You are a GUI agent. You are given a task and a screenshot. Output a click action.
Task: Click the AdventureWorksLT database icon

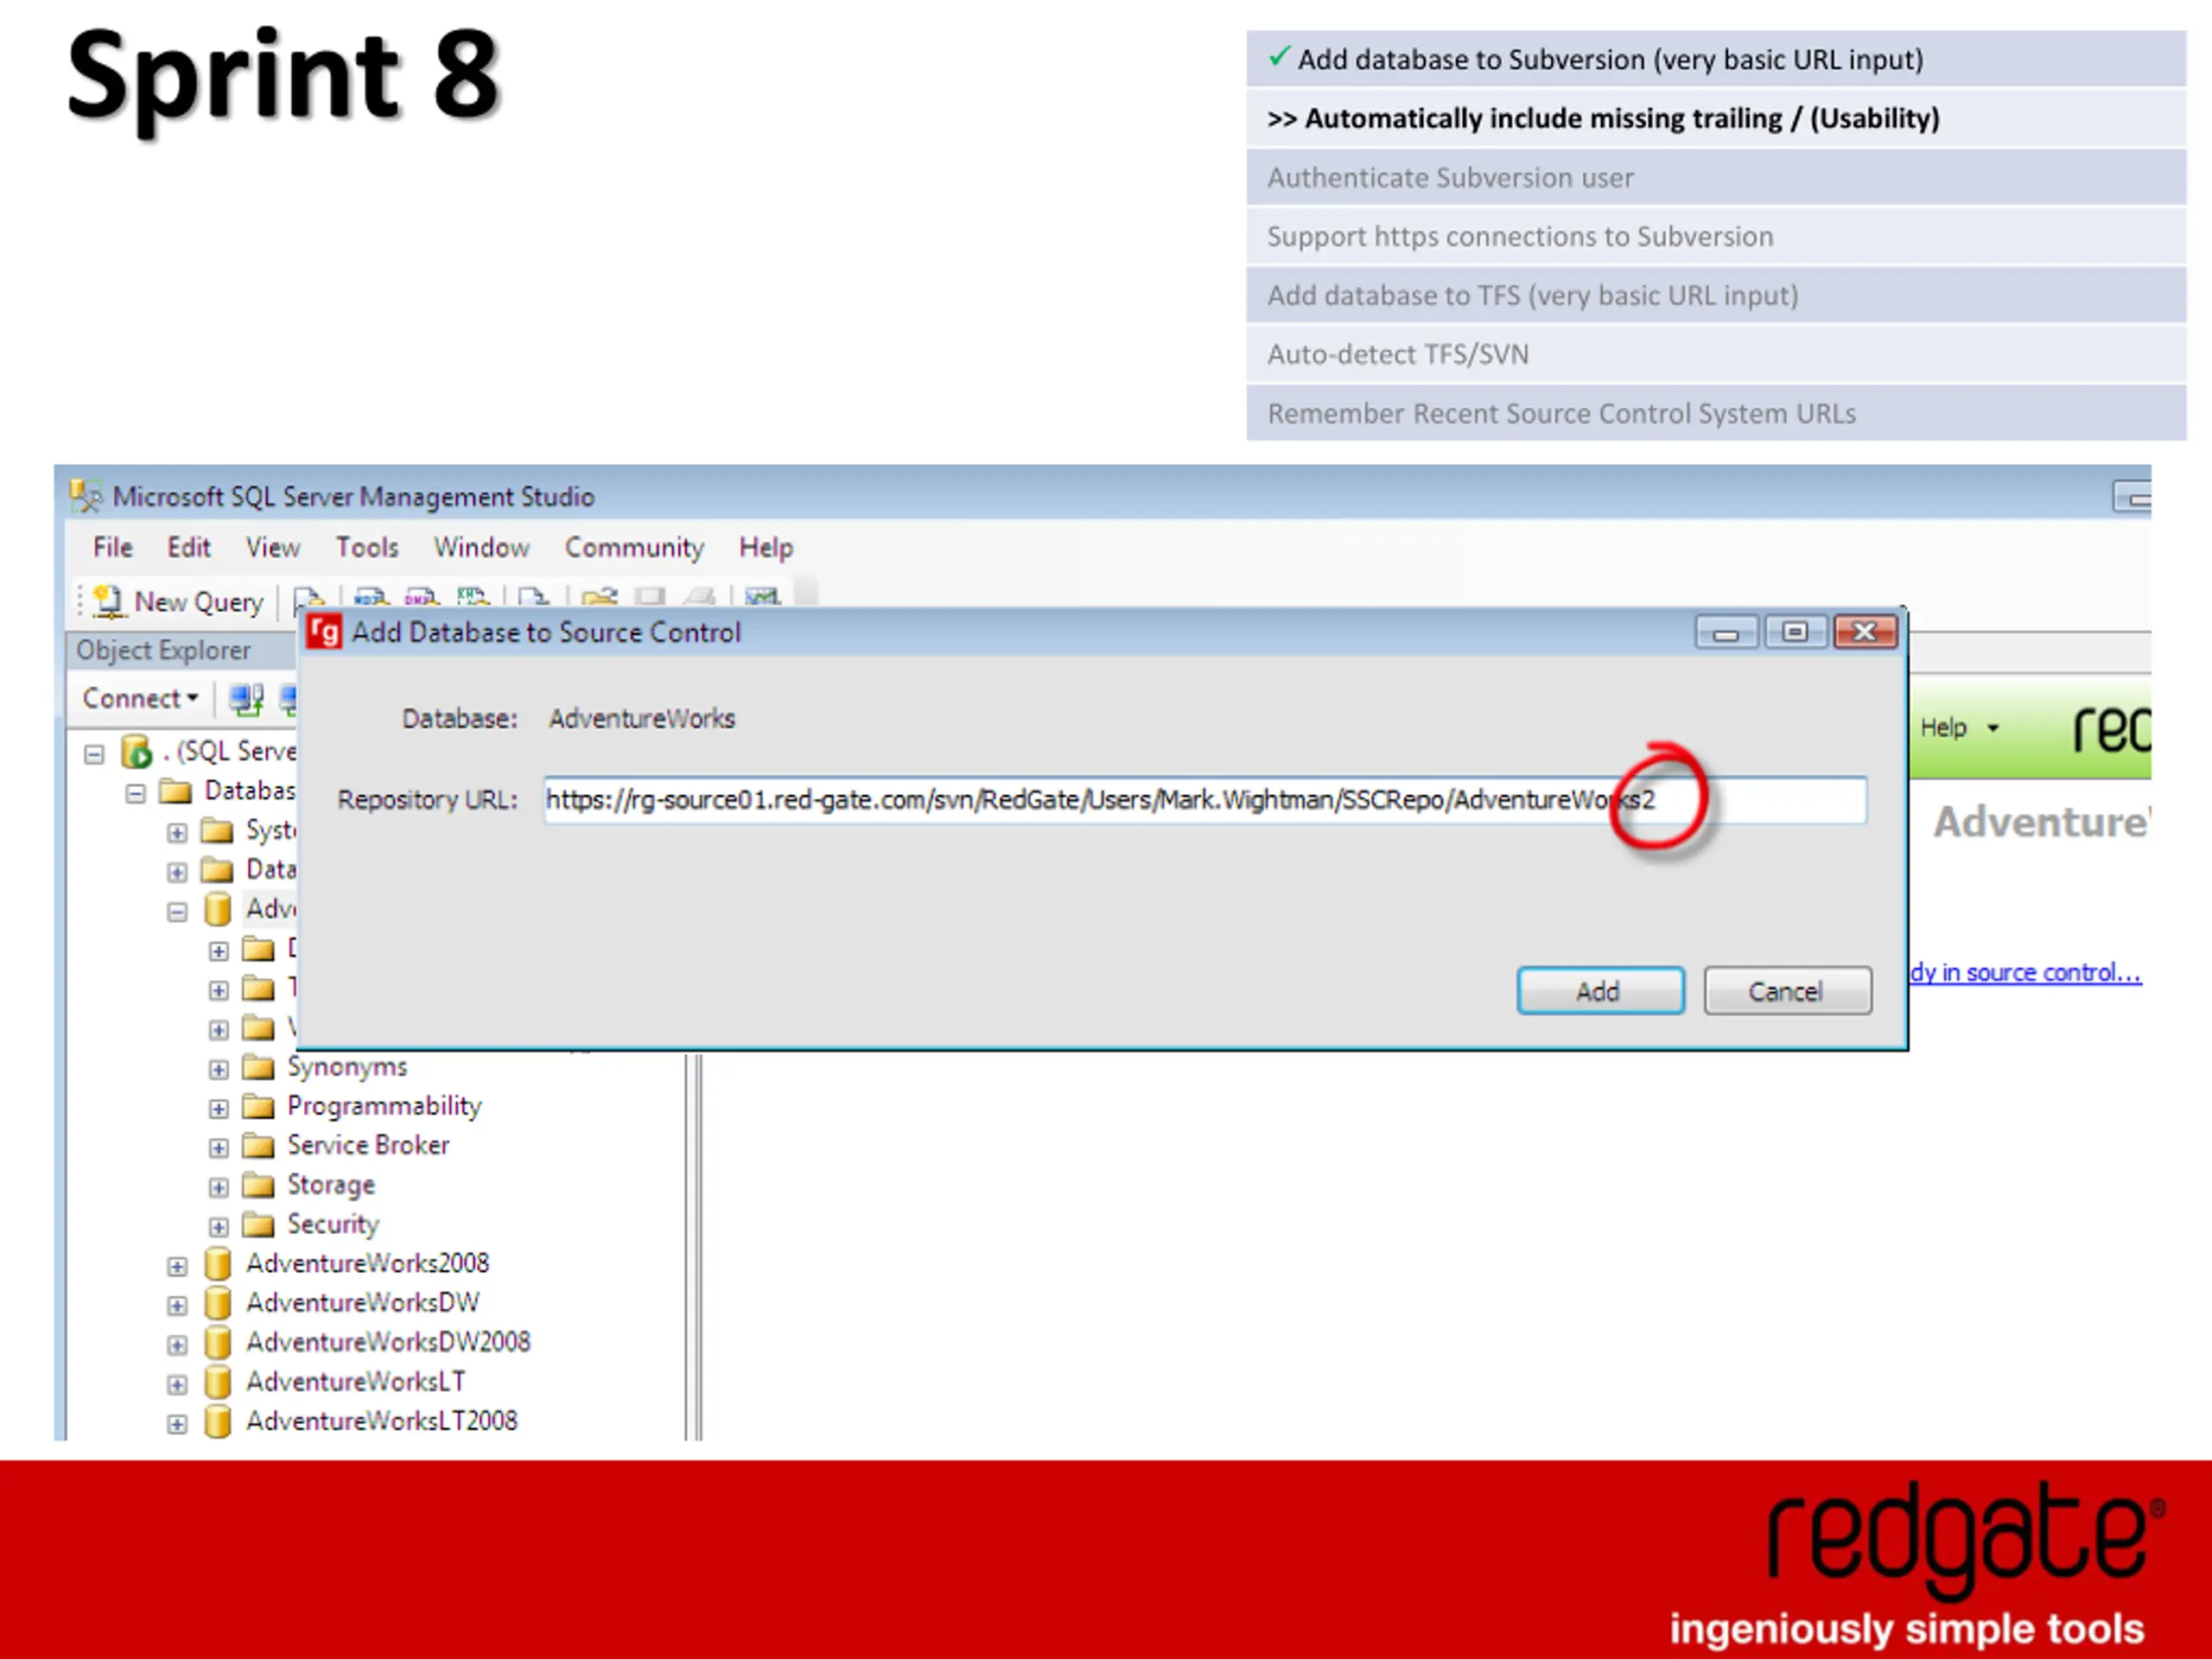(x=217, y=1382)
